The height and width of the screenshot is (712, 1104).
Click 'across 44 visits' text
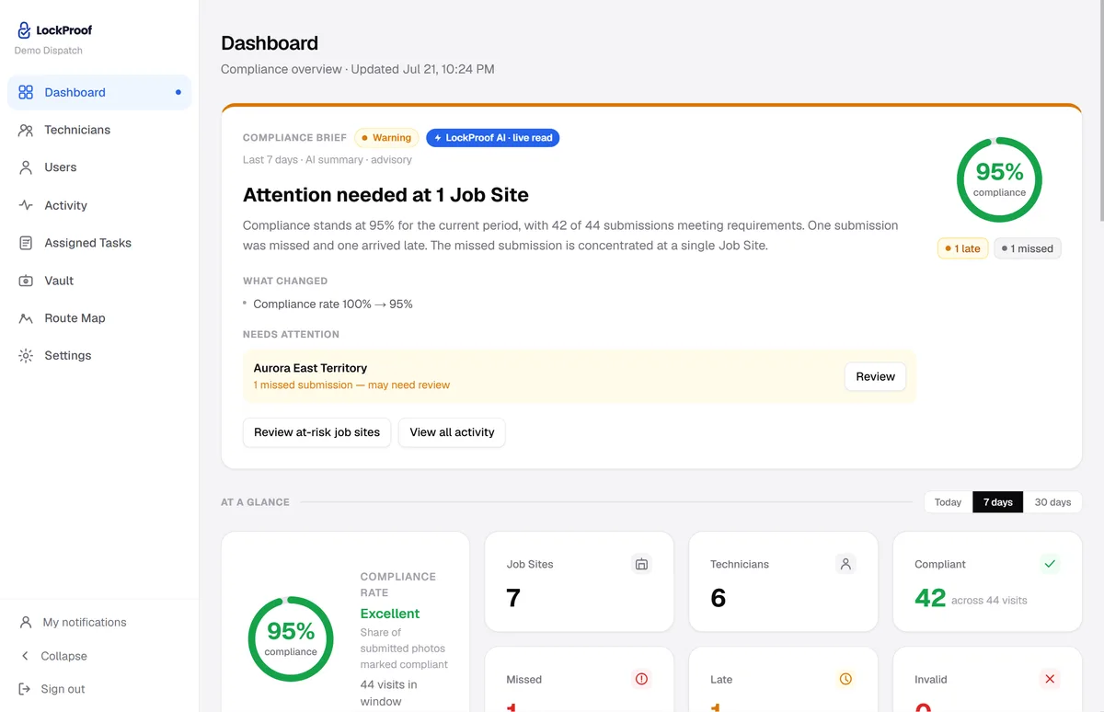coord(990,600)
